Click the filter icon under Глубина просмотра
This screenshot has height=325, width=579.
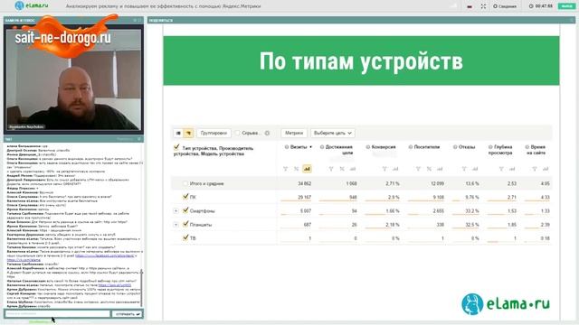tap(501, 169)
